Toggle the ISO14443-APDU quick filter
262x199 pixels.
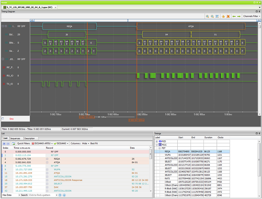click(42, 143)
